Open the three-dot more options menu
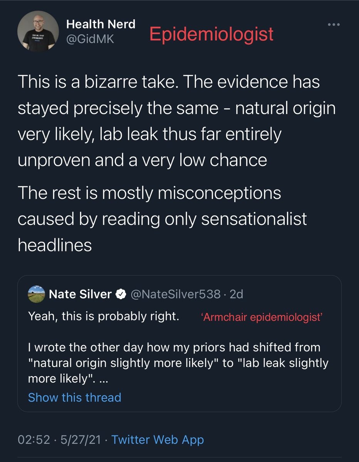 click(334, 25)
